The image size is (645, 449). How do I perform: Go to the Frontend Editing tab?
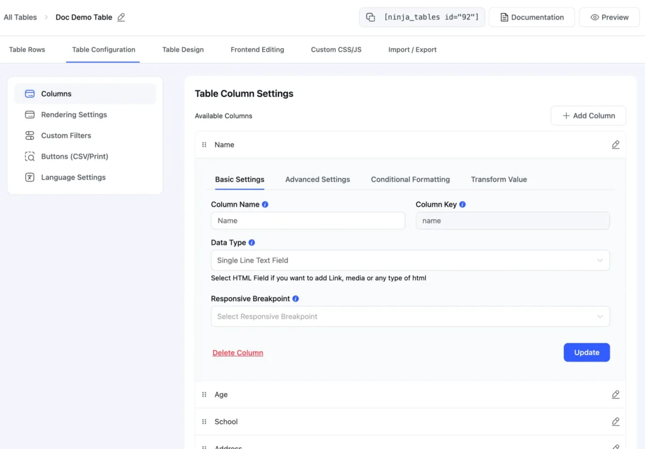(x=257, y=50)
